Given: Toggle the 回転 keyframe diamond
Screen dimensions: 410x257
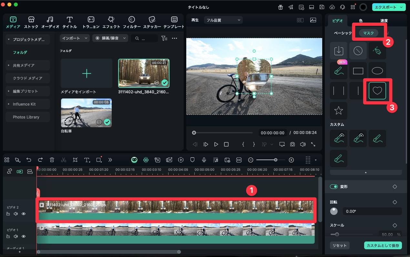Looking at the screenshot, I should coord(395,202).
